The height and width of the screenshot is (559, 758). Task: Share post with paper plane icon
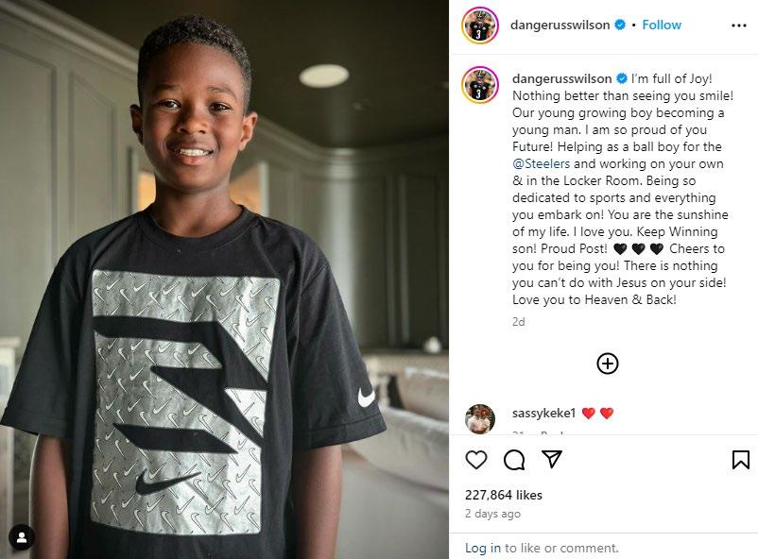coord(552,459)
